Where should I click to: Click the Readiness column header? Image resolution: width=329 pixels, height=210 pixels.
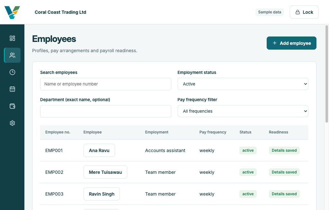pyautogui.click(x=279, y=132)
